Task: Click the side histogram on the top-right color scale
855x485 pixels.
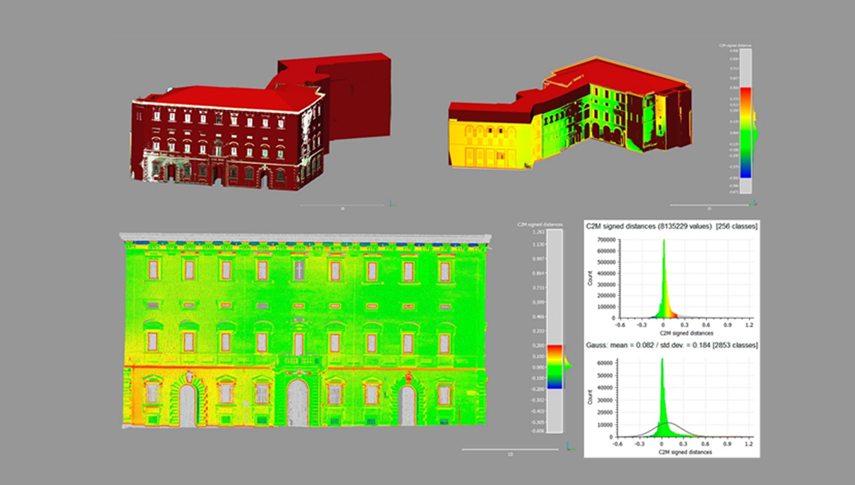Action: pos(753,132)
